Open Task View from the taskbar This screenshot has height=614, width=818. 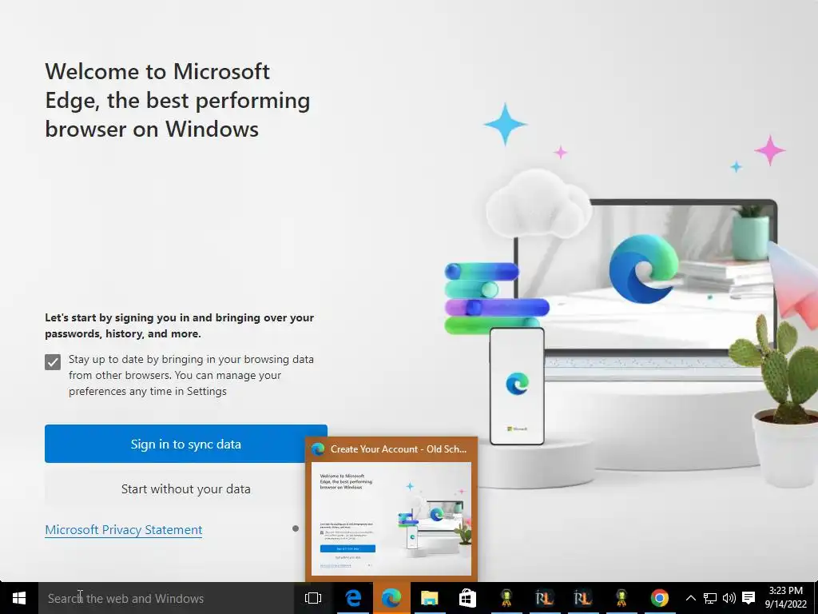(313, 598)
